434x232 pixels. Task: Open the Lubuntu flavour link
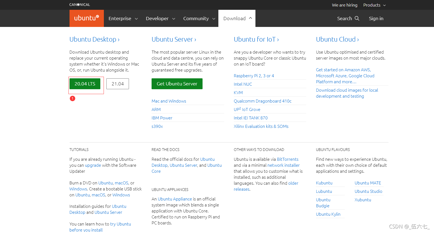pyautogui.click(x=324, y=191)
